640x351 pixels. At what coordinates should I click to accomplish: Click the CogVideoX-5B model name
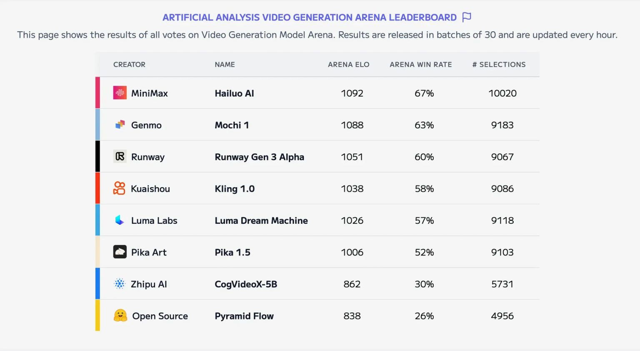pos(246,284)
